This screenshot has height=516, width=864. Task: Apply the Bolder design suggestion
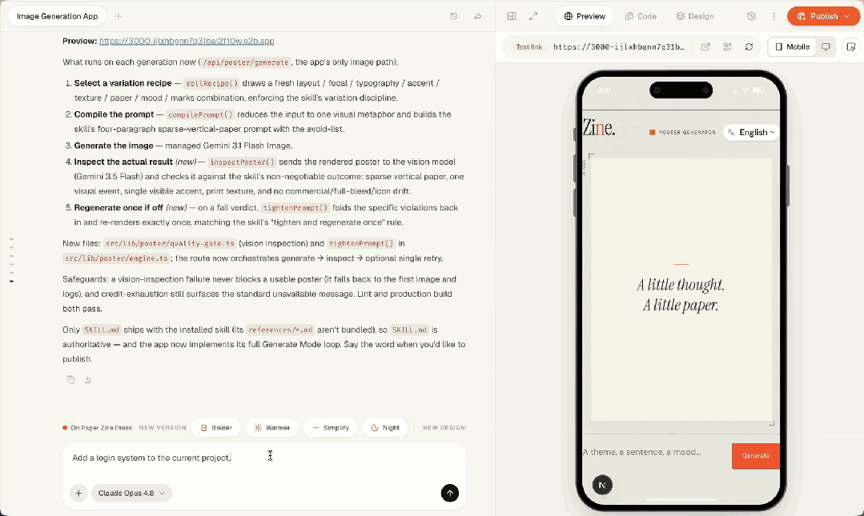click(216, 427)
